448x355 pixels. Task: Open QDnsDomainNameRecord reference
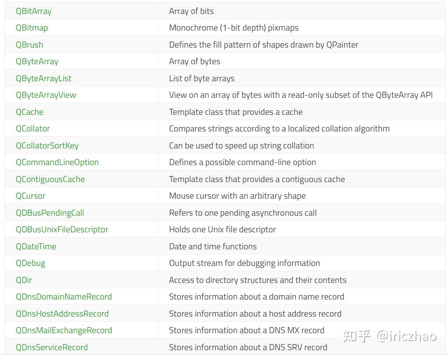64,296
